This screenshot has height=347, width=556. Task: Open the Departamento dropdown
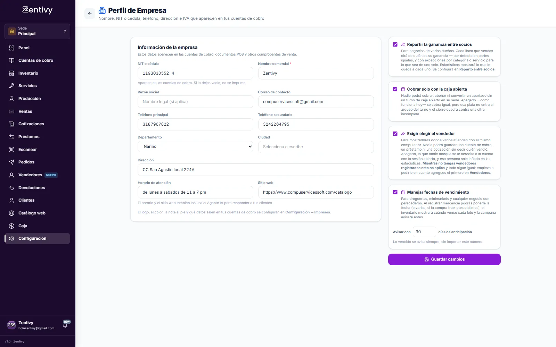[195, 146]
